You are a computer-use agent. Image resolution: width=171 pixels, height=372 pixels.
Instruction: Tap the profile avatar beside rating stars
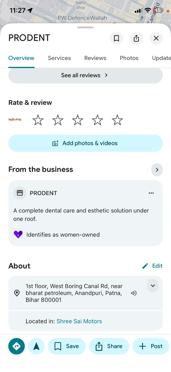pos(15,120)
